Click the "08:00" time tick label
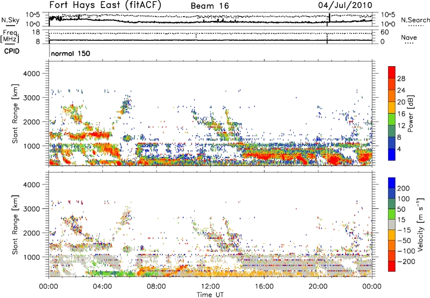The width and height of the screenshot is (430, 298). (x=156, y=287)
